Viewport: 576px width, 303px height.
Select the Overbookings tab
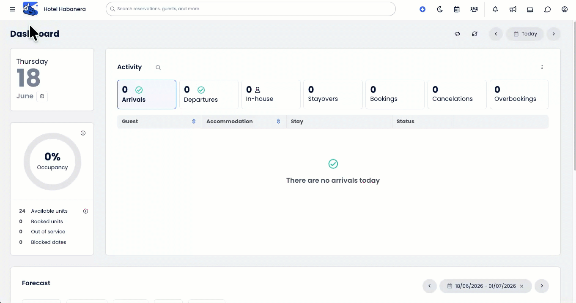(519, 95)
